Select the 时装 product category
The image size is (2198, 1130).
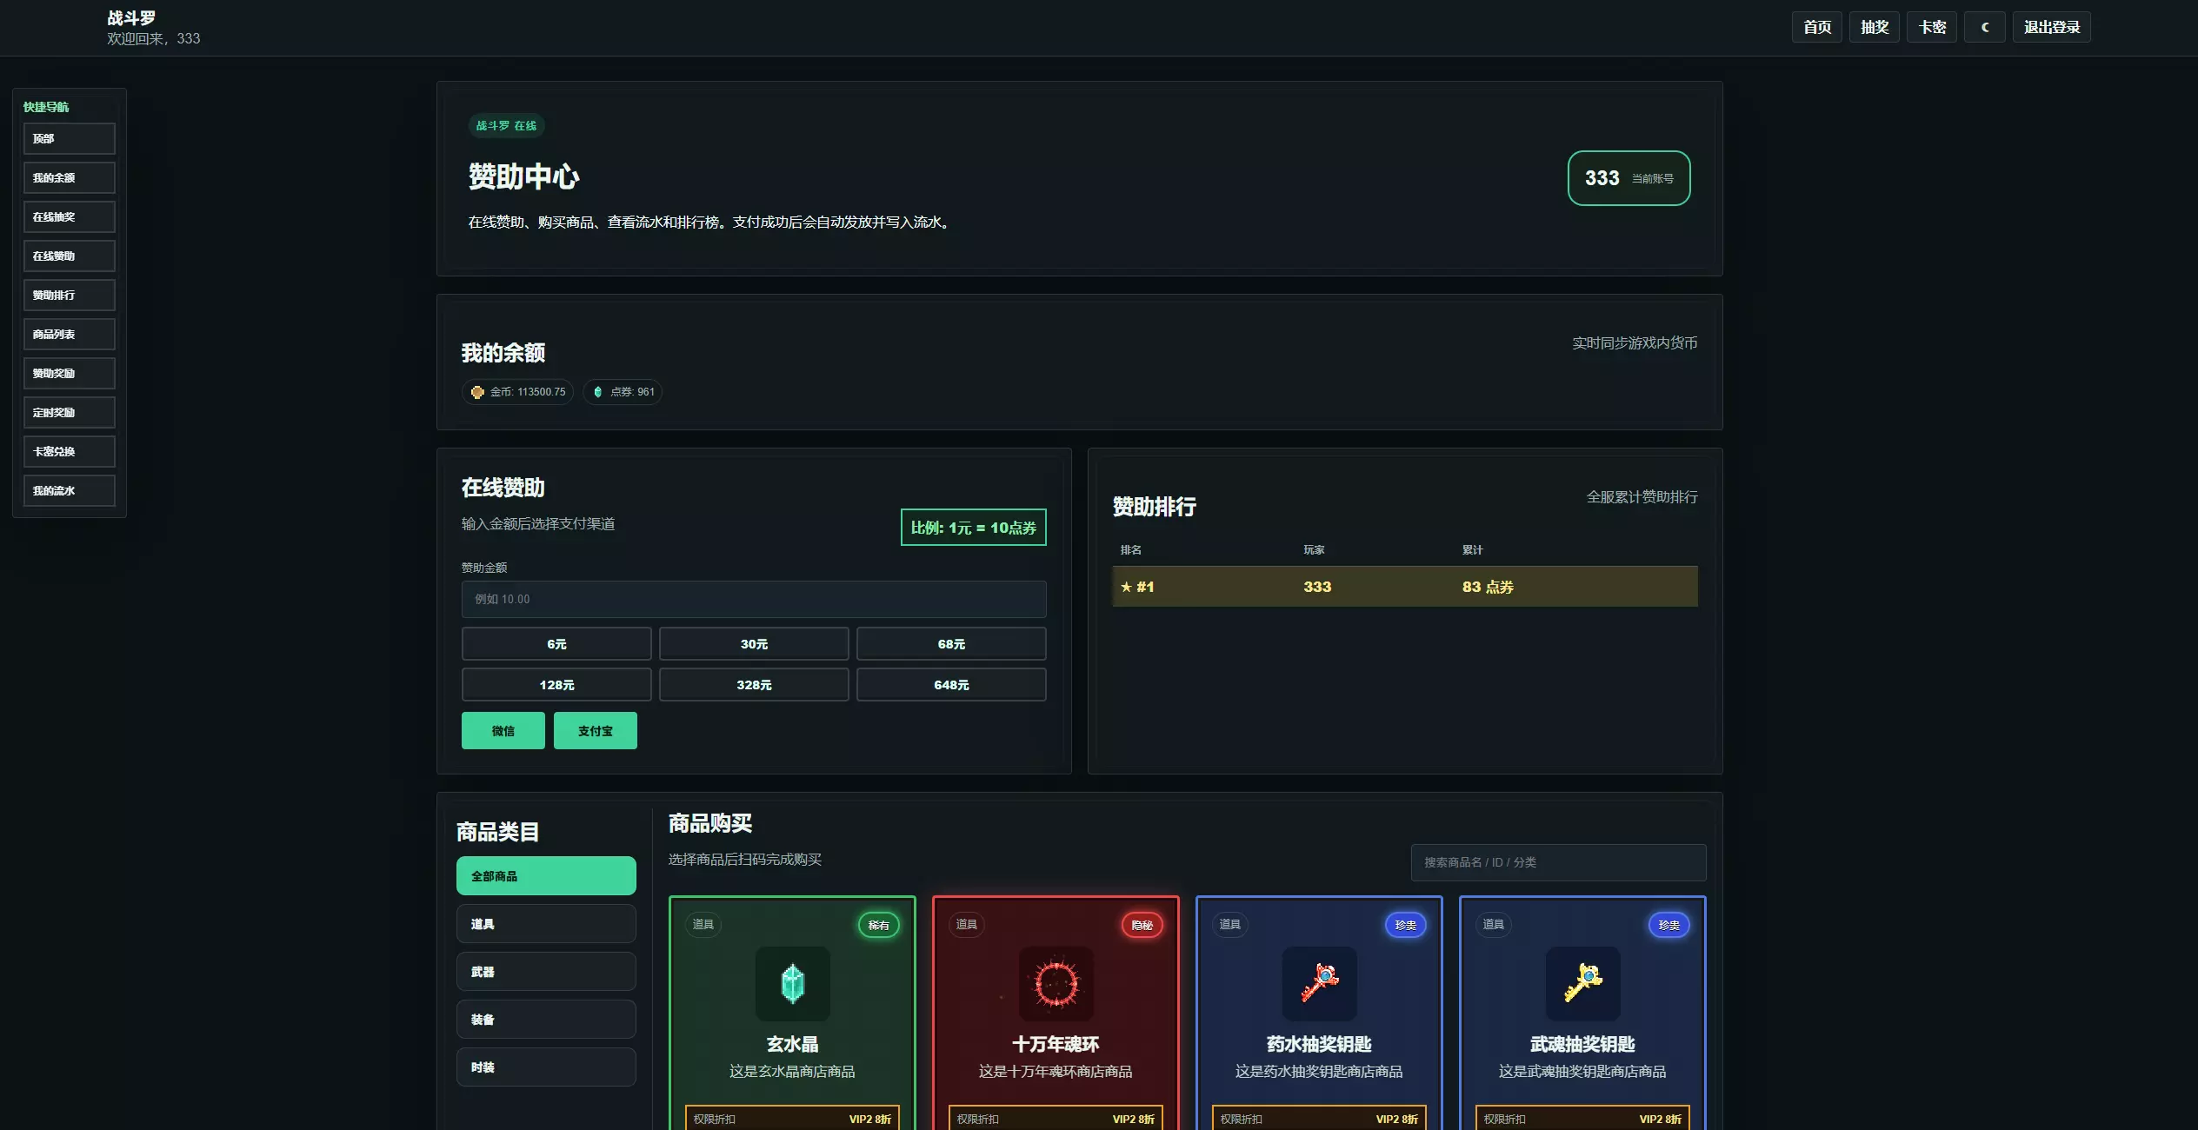546,1067
